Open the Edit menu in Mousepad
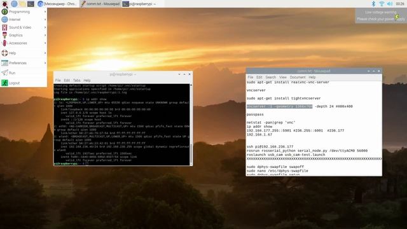The image size is (407, 229). [259, 77]
